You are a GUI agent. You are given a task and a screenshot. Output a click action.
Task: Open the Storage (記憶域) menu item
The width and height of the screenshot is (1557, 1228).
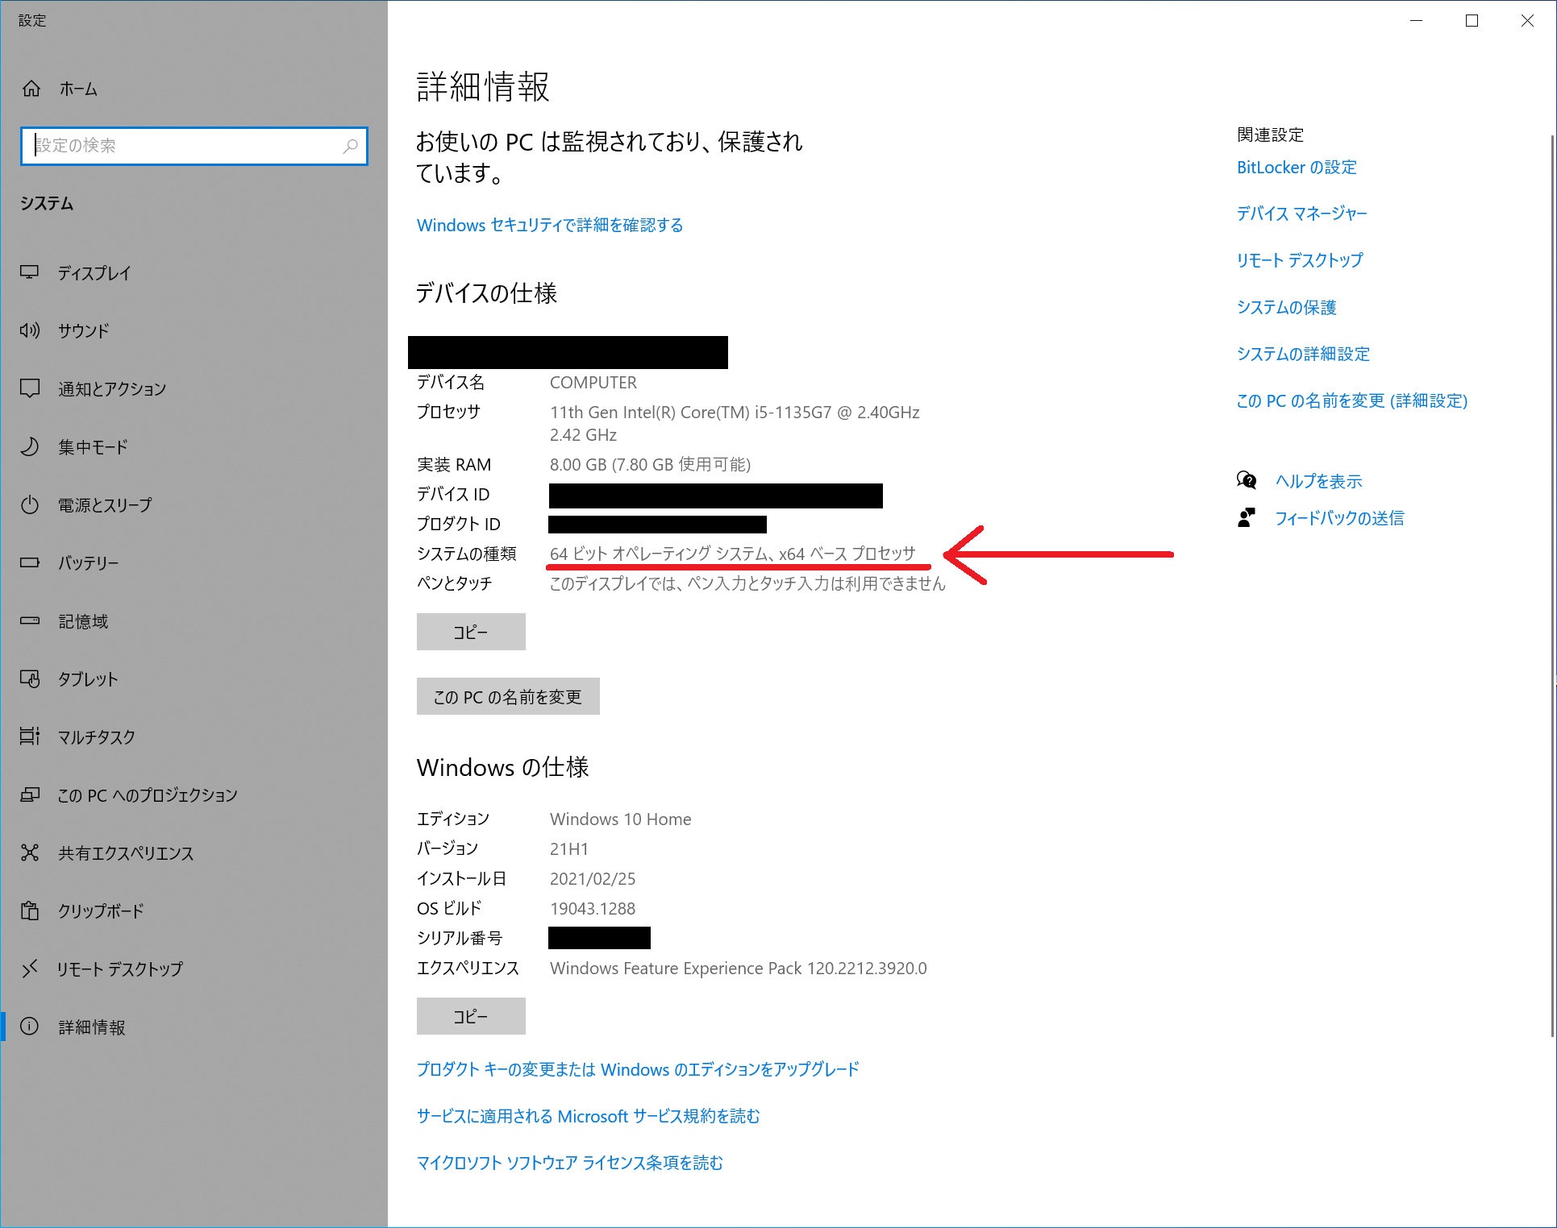[83, 621]
